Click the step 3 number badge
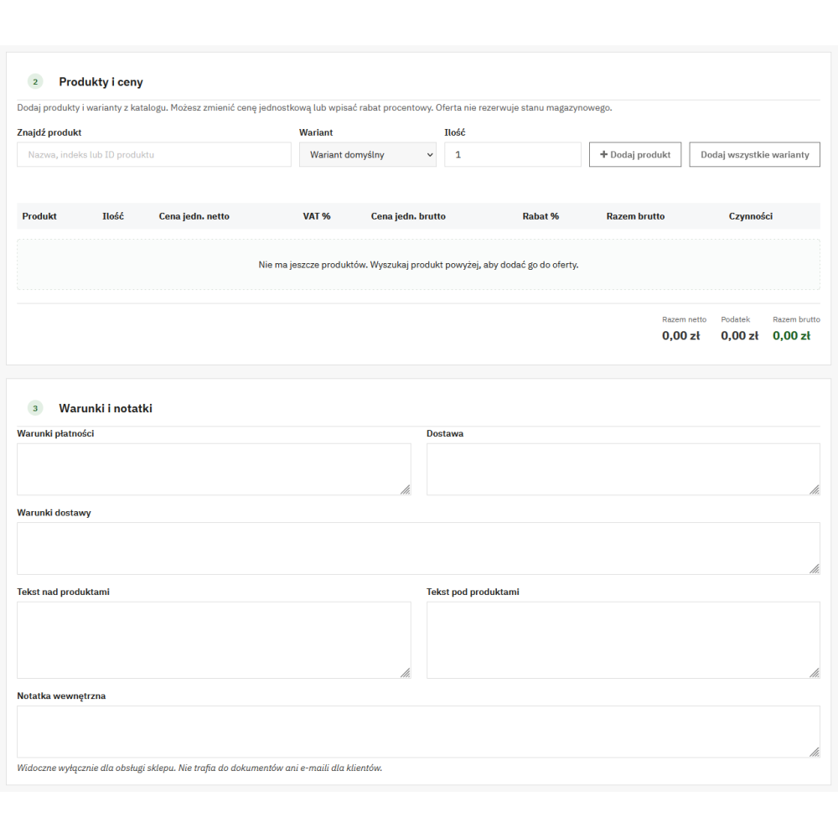 35,408
